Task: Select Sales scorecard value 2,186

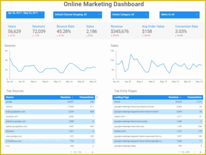Action: [x=92, y=31]
